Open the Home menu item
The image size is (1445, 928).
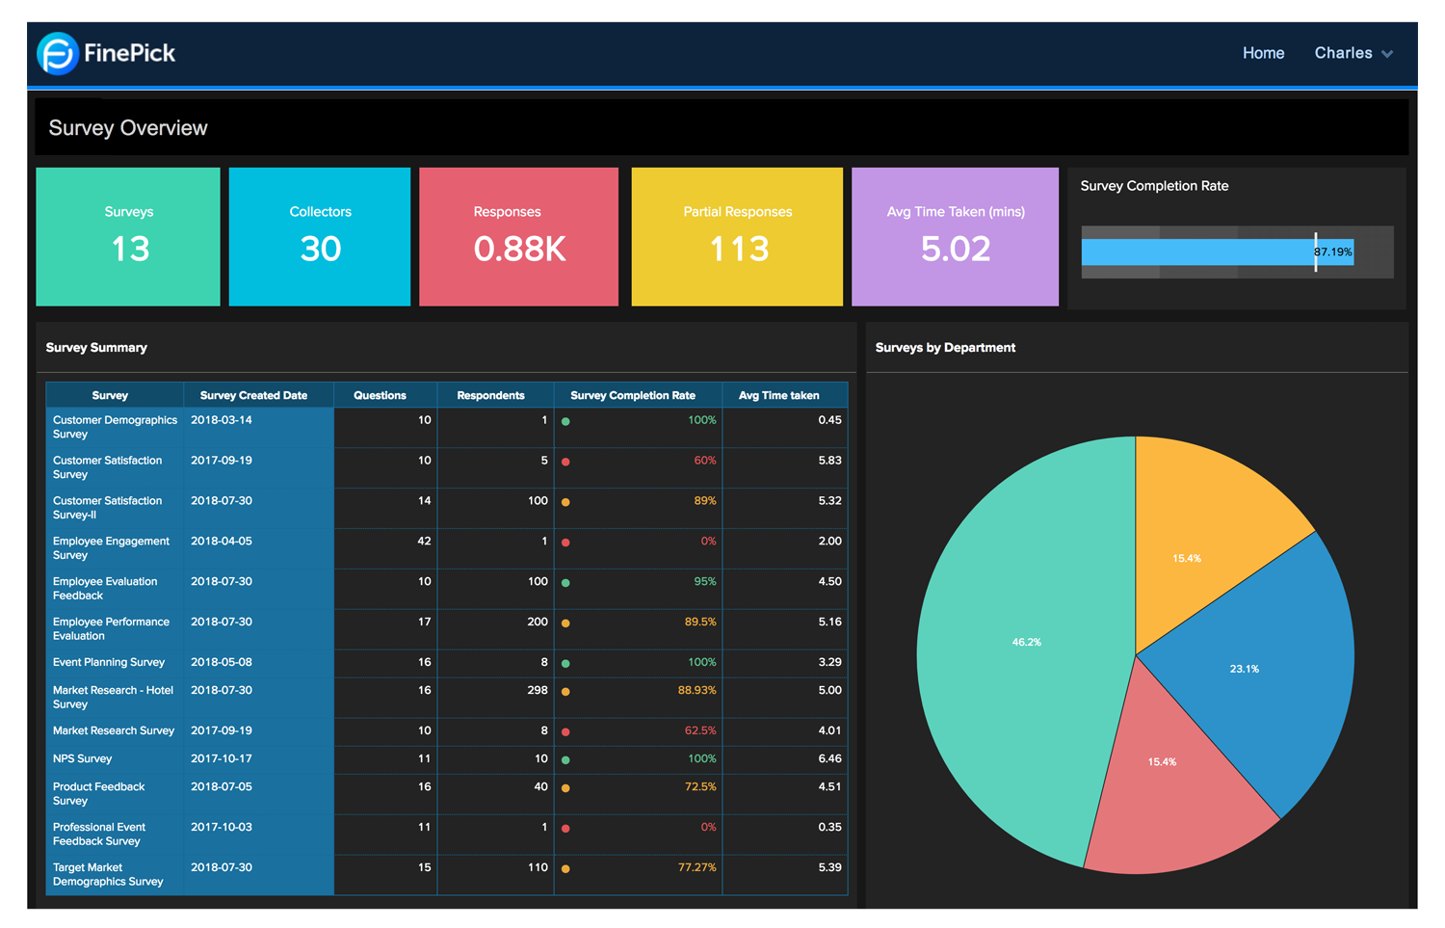tap(1263, 53)
